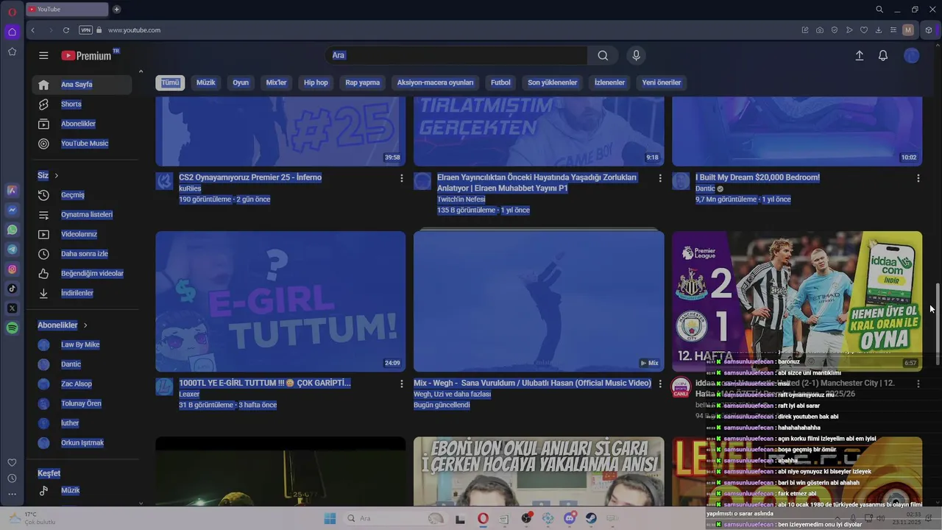Screen dimensions: 942x530
Task: Expand the Abonelikler section chevron
Action: tap(85, 325)
